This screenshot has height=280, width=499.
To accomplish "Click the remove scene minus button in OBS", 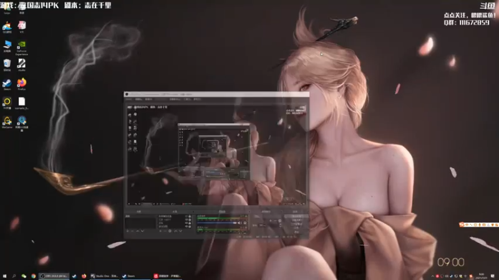I will pos(132,231).
